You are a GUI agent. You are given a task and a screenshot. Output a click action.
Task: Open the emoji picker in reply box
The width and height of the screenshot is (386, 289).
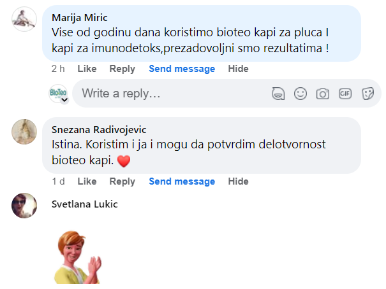click(x=301, y=94)
